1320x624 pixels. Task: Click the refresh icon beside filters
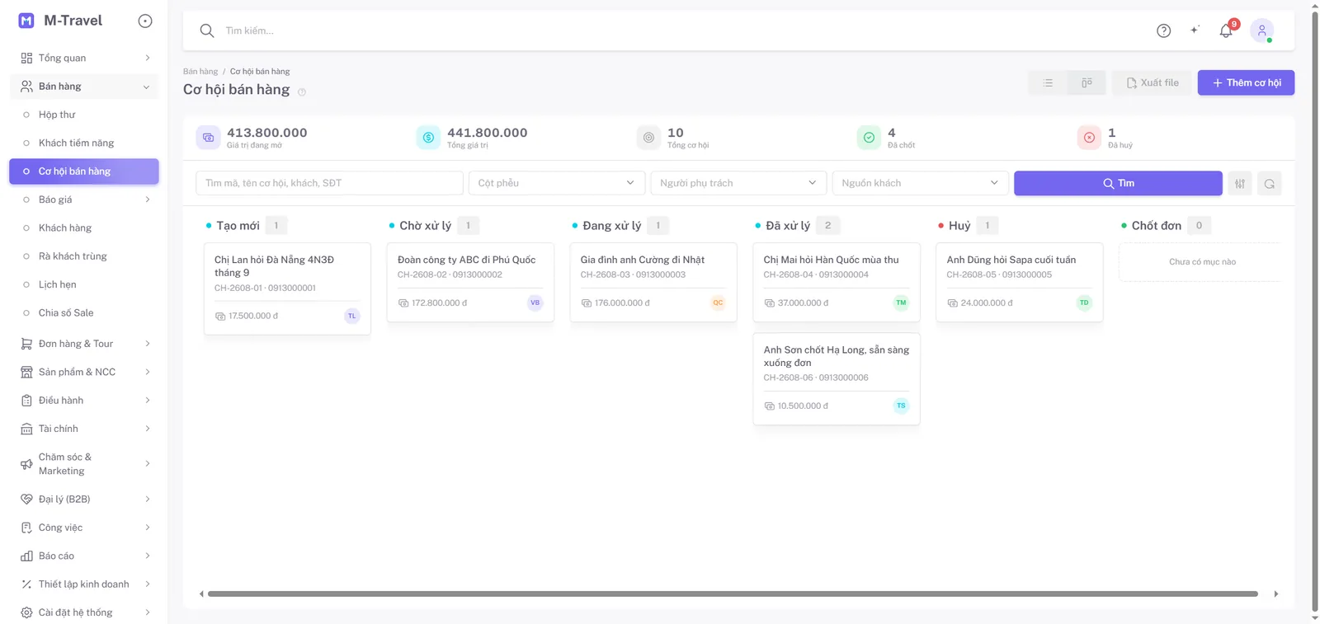point(1270,183)
